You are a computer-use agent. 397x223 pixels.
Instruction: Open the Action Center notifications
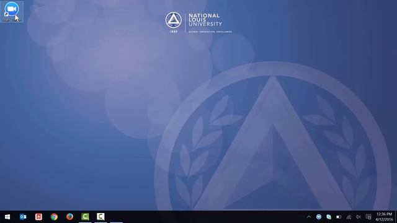[368, 217]
